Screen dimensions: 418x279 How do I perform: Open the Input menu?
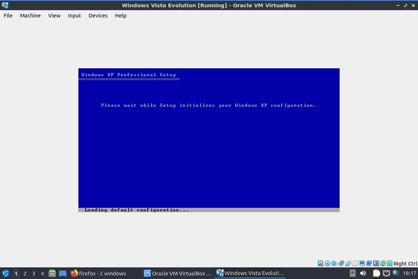74,16
